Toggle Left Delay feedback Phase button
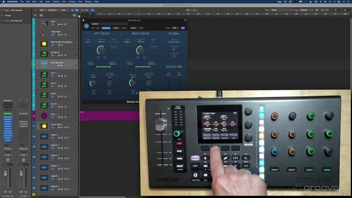This screenshot has width=352, height=198. pyautogui.click(x=94, y=93)
